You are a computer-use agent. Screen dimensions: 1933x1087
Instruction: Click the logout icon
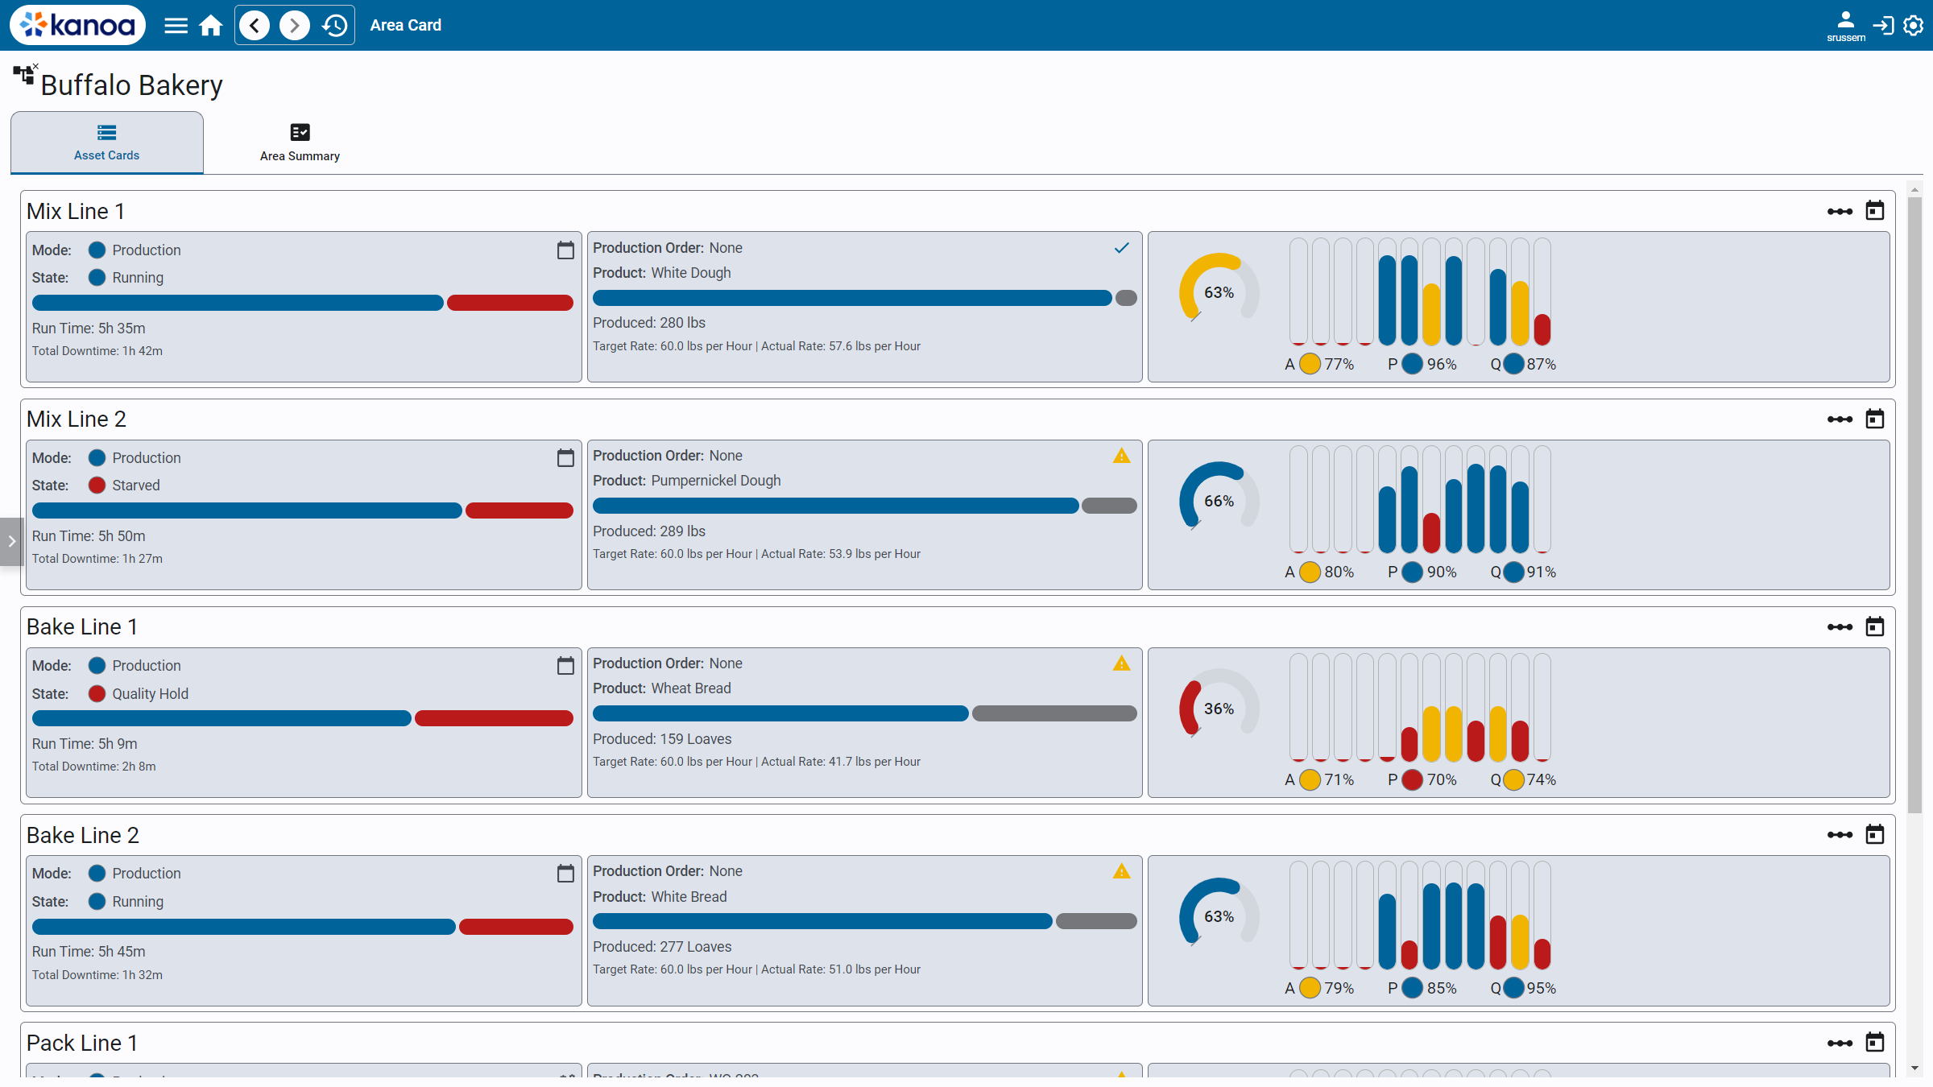click(1883, 26)
